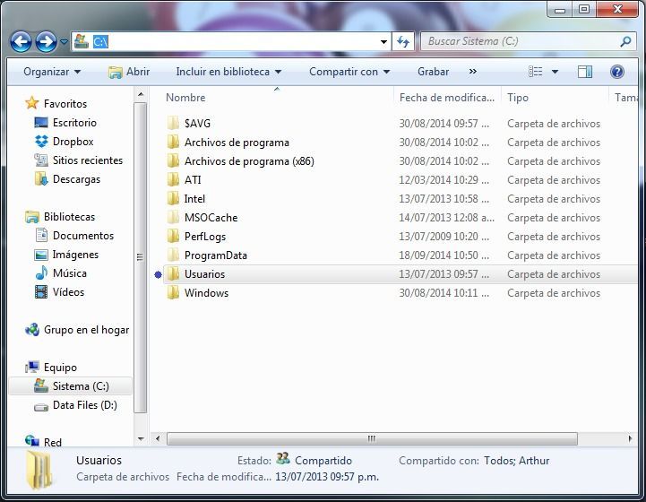The image size is (646, 502).
Task: Click the Refresh button beside address bar
Action: [404, 41]
